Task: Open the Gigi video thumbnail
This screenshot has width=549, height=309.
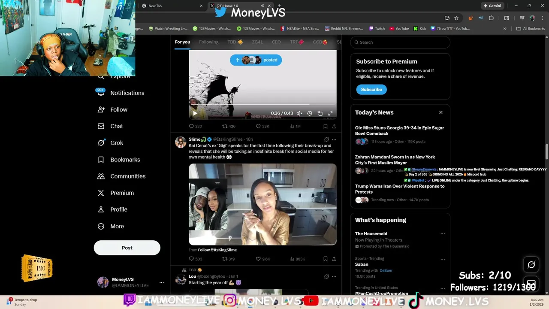Action: [262, 204]
